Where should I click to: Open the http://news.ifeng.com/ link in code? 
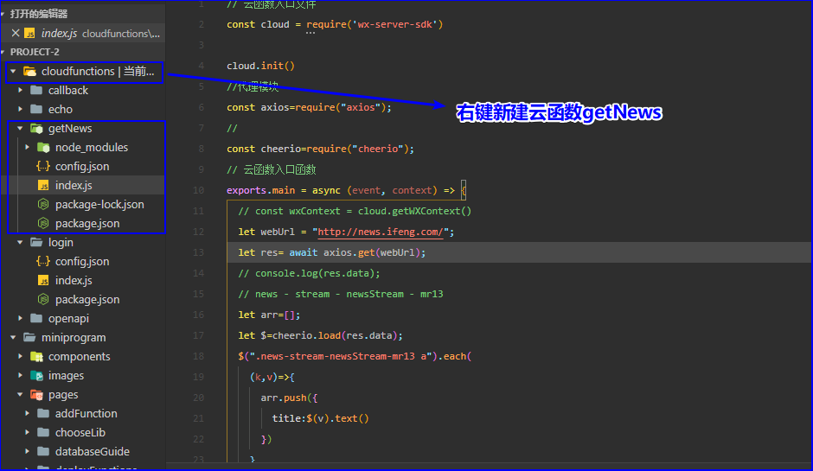(x=381, y=232)
